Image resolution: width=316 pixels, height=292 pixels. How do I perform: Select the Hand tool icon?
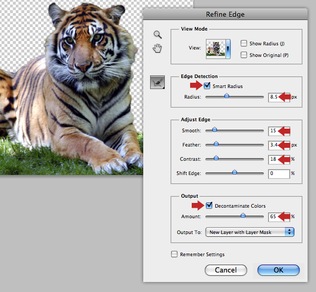click(157, 48)
